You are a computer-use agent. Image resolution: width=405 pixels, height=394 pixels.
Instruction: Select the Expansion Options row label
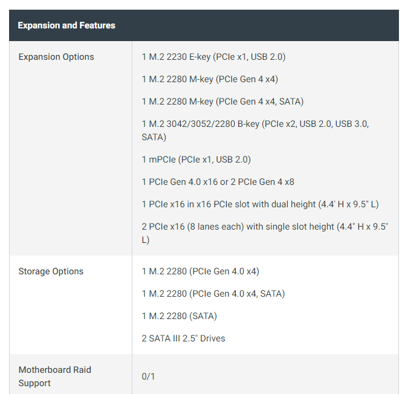click(x=56, y=57)
